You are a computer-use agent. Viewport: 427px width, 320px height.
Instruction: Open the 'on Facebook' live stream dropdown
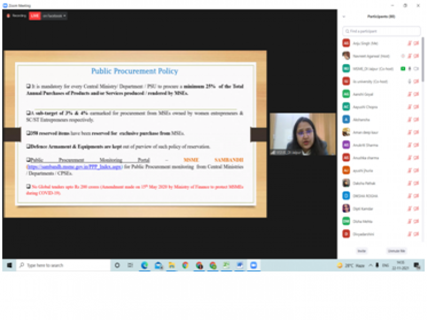click(x=55, y=16)
